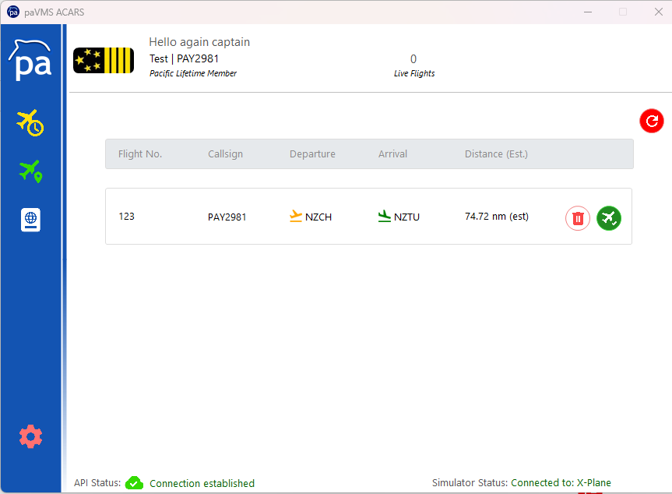Click the "Hello again captain" greeting
The image size is (672, 494).
click(199, 42)
